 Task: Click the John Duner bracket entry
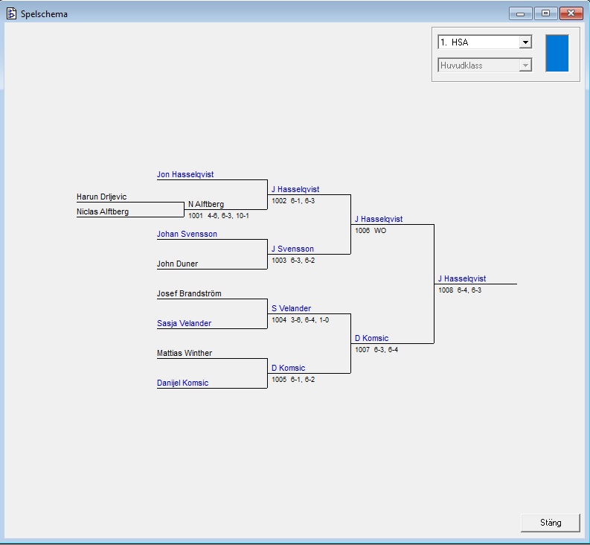click(177, 264)
